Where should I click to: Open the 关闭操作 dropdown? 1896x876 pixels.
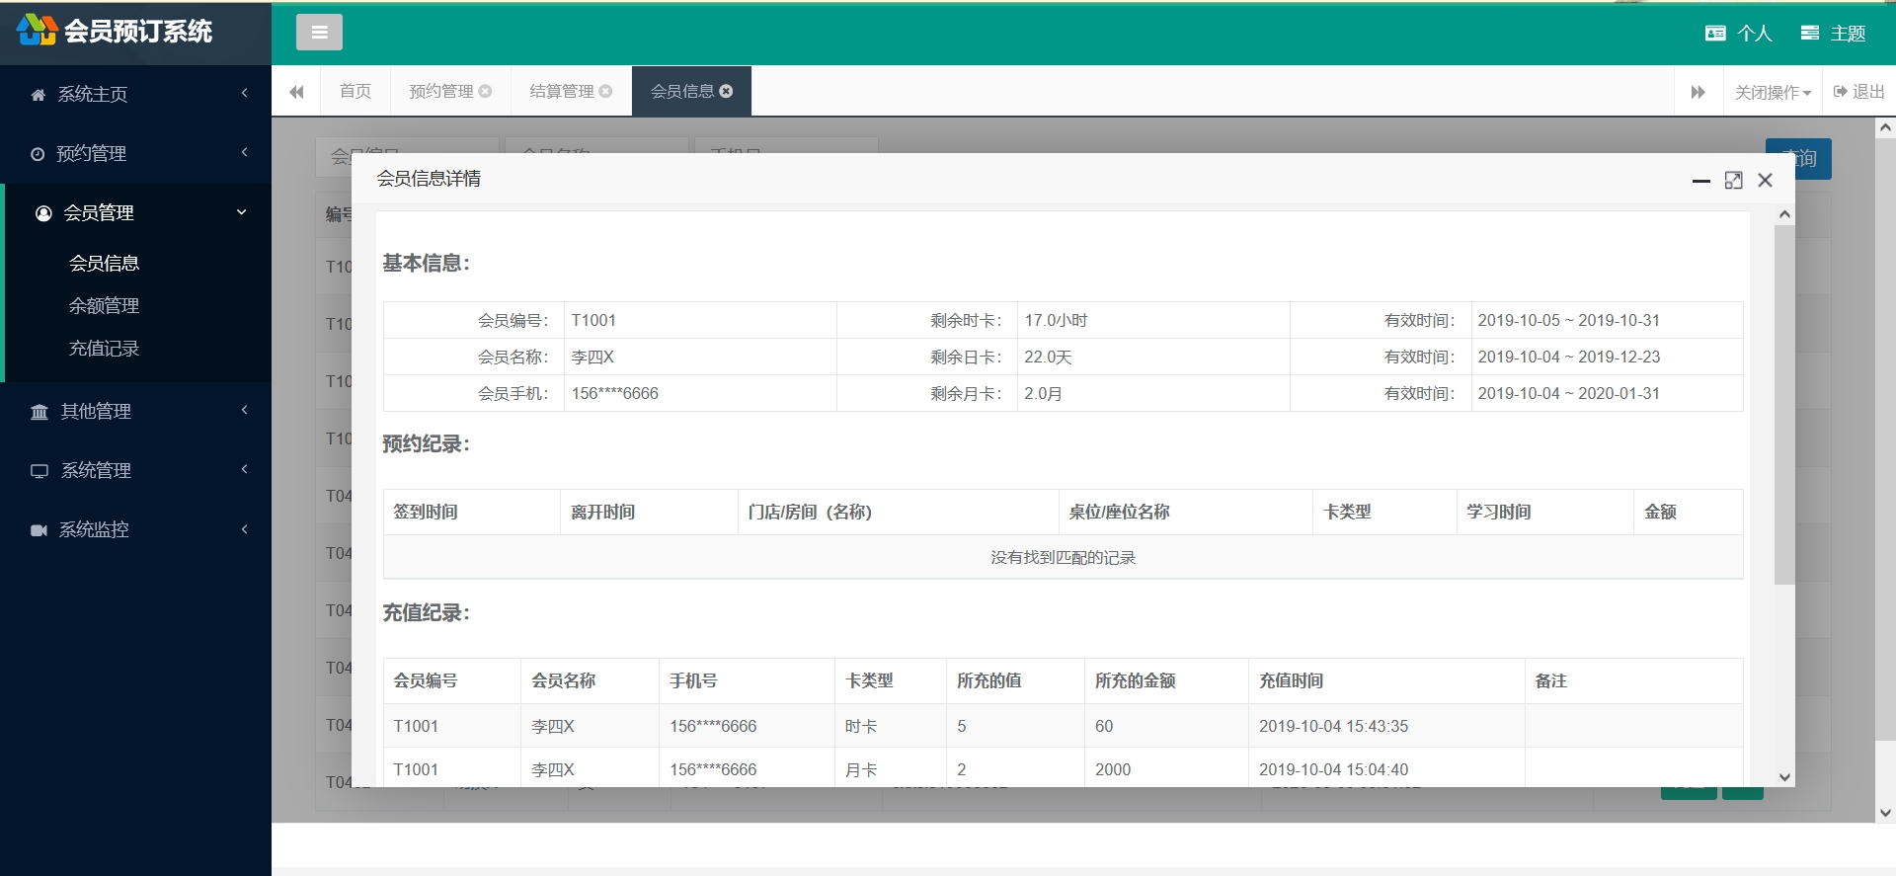[x=1773, y=92]
